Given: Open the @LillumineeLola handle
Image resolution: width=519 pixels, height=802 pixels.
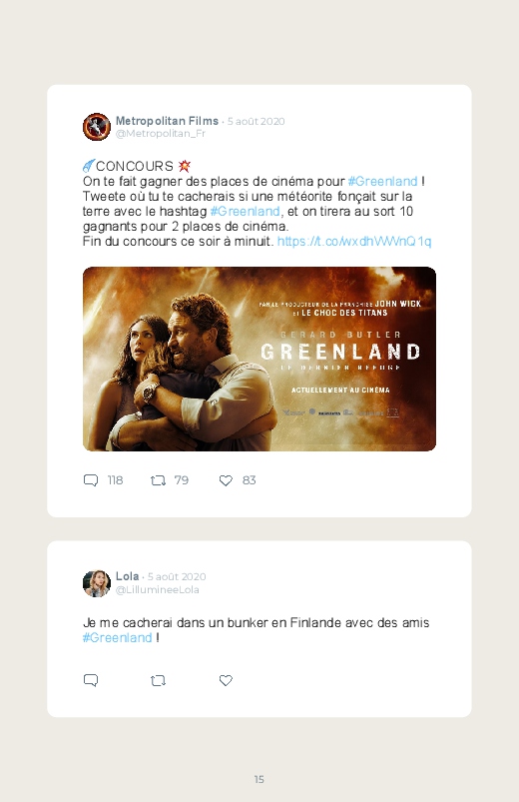Looking at the screenshot, I should [x=157, y=589].
